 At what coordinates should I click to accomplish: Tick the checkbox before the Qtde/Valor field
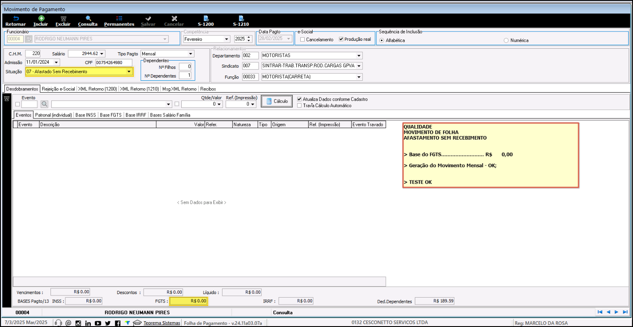coord(177,104)
